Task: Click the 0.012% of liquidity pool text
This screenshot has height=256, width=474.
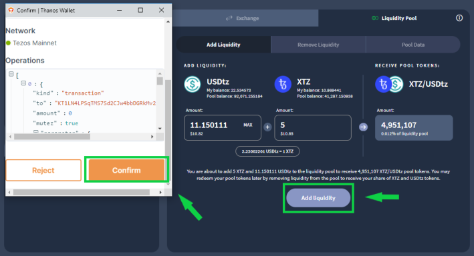Action: 404,133
